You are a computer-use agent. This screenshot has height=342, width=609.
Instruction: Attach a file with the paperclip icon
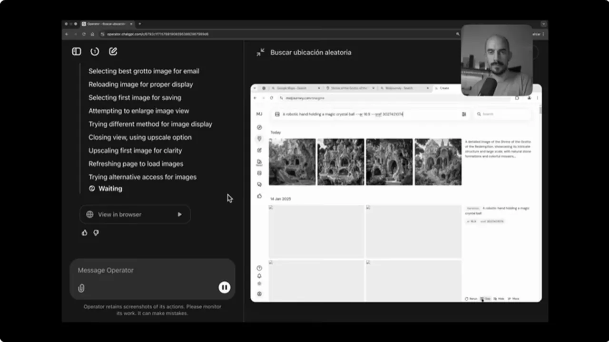[81, 288]
